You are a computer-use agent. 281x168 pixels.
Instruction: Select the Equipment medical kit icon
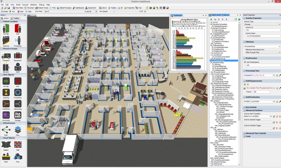(x=18, y=56)
